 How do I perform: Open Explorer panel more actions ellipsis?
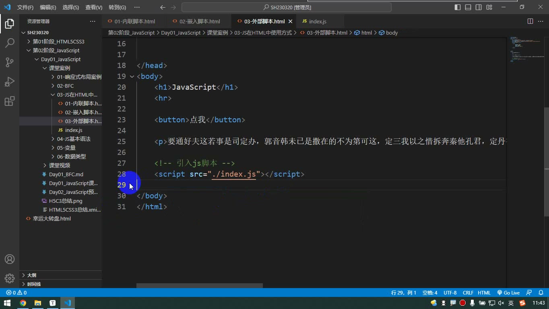pos(93,21)
